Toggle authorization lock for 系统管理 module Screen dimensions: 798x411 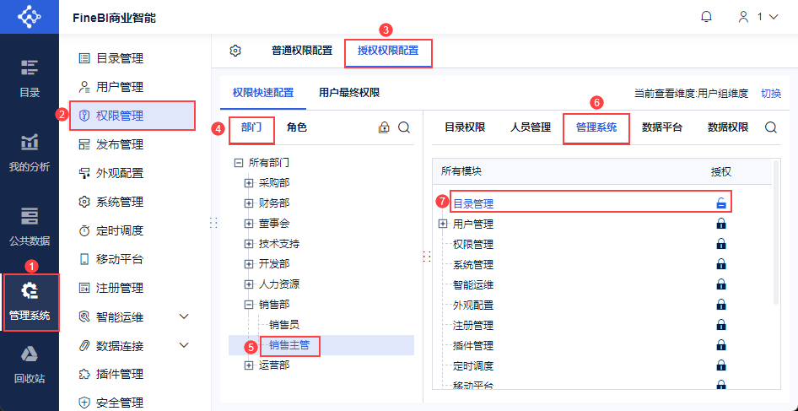pos(721,264)
